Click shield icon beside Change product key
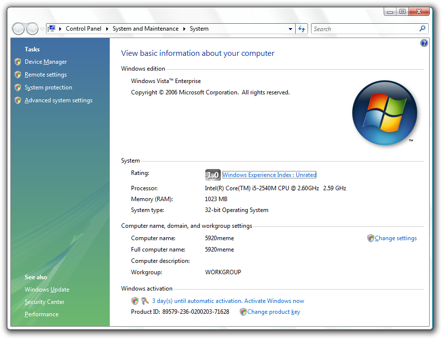442x339 pixels. 243,312
